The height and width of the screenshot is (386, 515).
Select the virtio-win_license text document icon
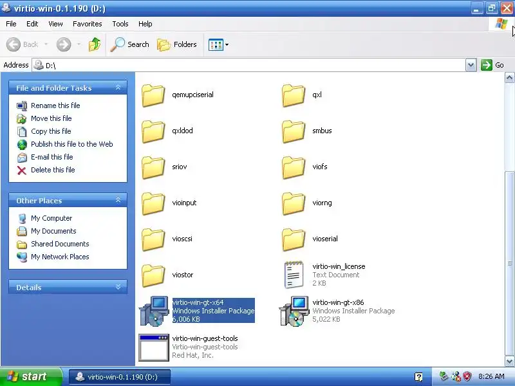[x=294, y=275]
